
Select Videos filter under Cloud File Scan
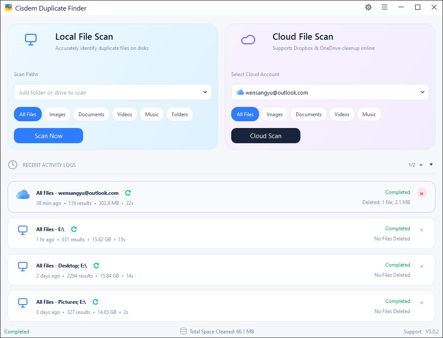click(x=342, y=114)
